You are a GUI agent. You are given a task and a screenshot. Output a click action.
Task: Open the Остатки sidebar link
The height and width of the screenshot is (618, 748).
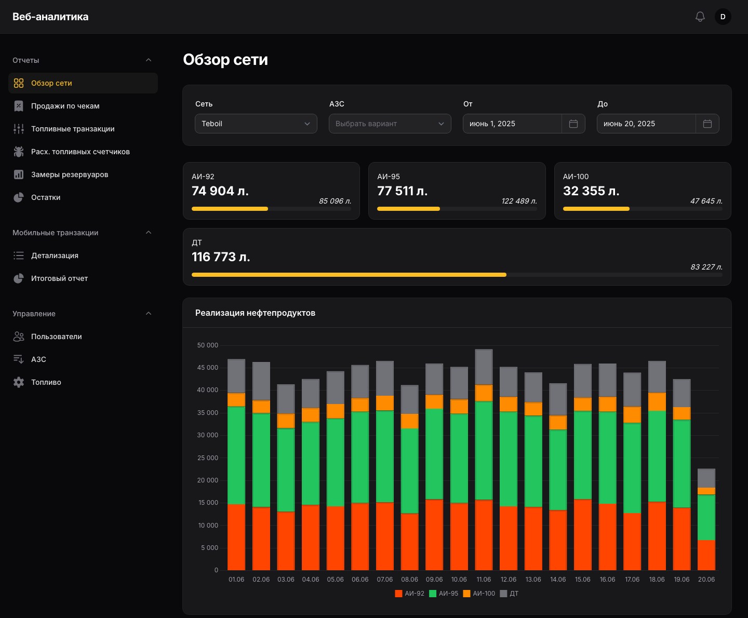[83, 197]
